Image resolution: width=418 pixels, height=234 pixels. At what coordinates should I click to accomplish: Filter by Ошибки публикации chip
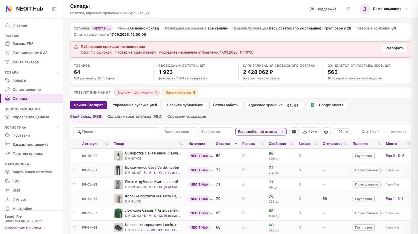pyautogui.click(x=137, y=93)
